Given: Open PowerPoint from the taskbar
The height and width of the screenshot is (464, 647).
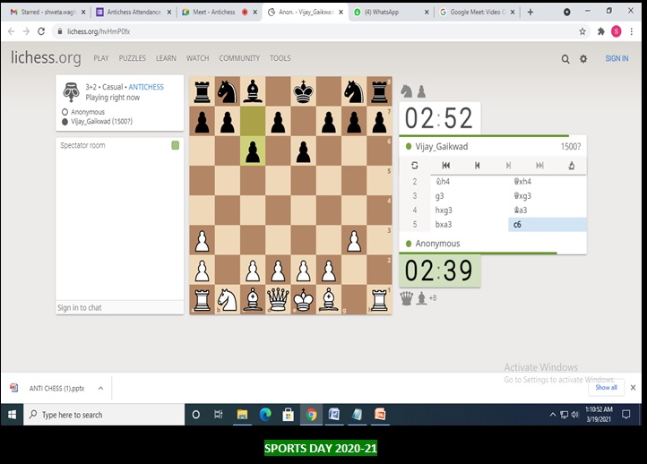Looking at the screenshot, I should click(x=380, y=415).
